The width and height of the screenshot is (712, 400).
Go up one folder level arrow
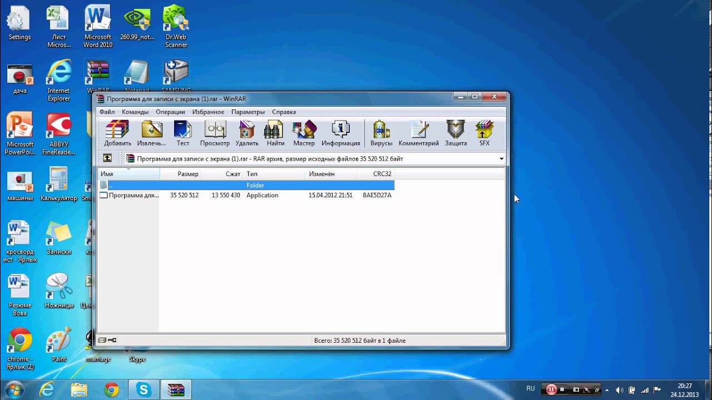[x=107, y=158]
